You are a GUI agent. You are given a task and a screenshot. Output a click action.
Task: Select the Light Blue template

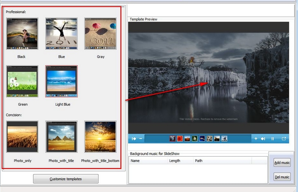click(x=61, y=81)
